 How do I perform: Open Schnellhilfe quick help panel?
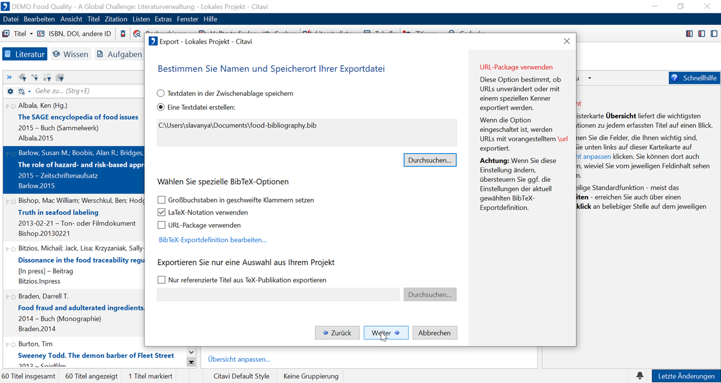(694, 78)
